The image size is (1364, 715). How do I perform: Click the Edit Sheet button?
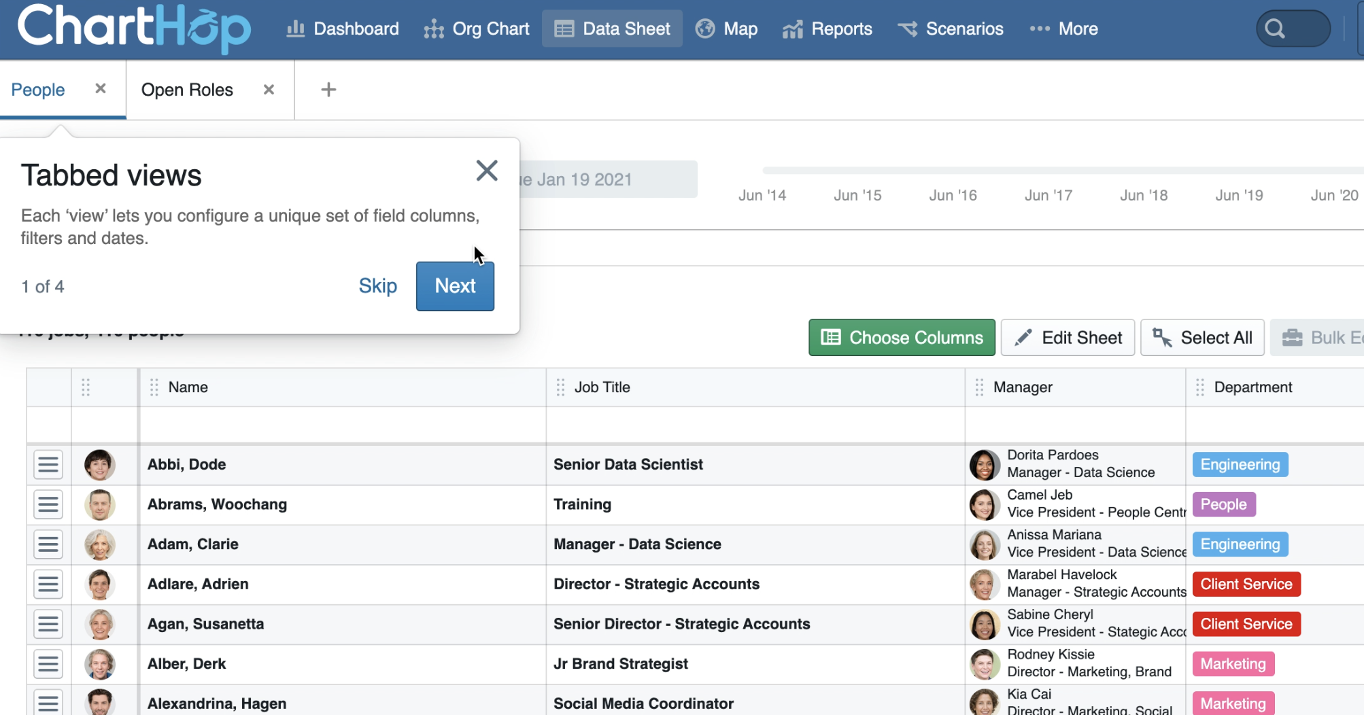[1068, 338]
